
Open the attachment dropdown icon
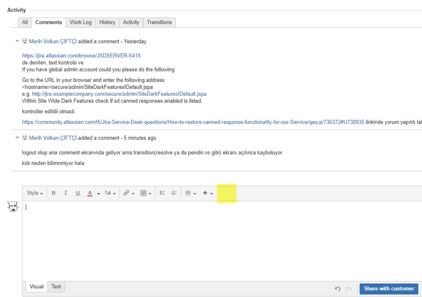point(146,193)
